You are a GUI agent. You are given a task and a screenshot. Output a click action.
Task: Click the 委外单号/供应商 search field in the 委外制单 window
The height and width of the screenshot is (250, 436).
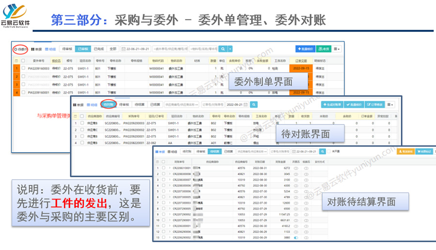pos(170,49)
